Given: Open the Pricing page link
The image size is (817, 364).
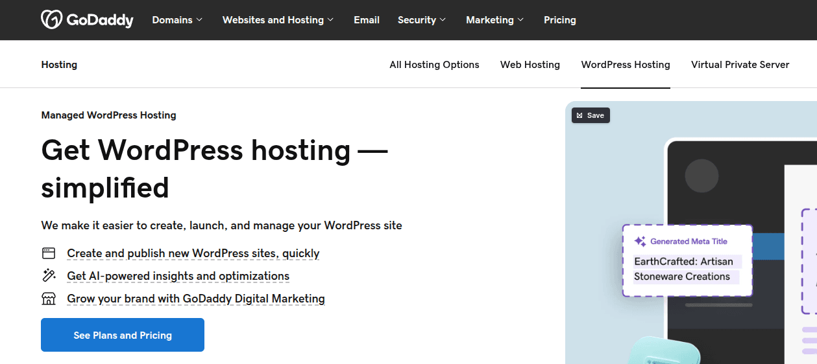Looking at the screenshot, I should (x=559, y=20).
